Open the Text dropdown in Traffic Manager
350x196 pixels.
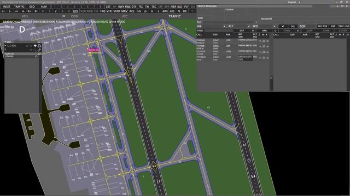(x=256, y=22)
